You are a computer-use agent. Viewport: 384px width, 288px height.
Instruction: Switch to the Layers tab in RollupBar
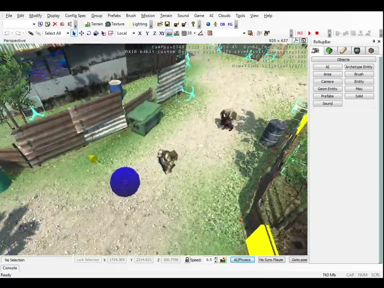371,50
